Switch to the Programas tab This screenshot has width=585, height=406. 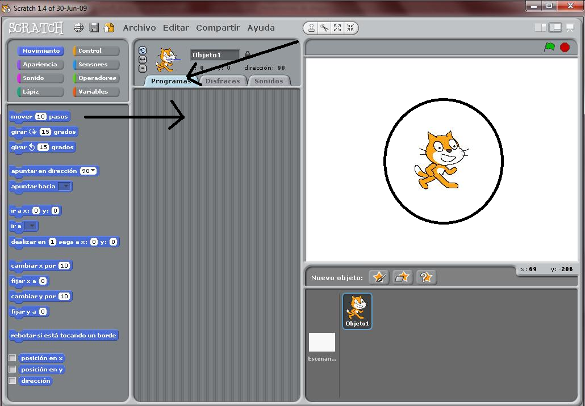pos(170,81)
